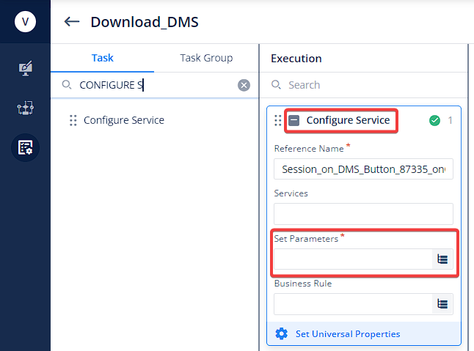Click the Execution search box

pyautogui.click(x=362, y=85)
